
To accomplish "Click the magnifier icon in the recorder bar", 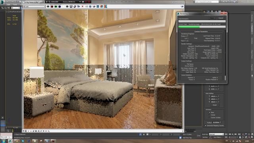I will 49,2.
